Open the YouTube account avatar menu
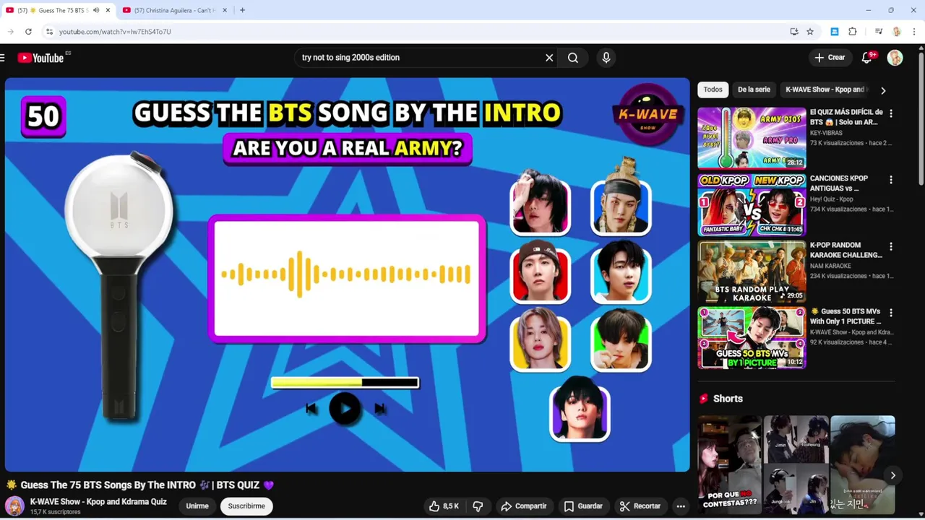This screenshot has height=520, width=925. coord(895,58)
